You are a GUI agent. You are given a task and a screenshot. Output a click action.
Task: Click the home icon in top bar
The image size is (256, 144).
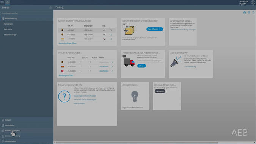point(7,2)
